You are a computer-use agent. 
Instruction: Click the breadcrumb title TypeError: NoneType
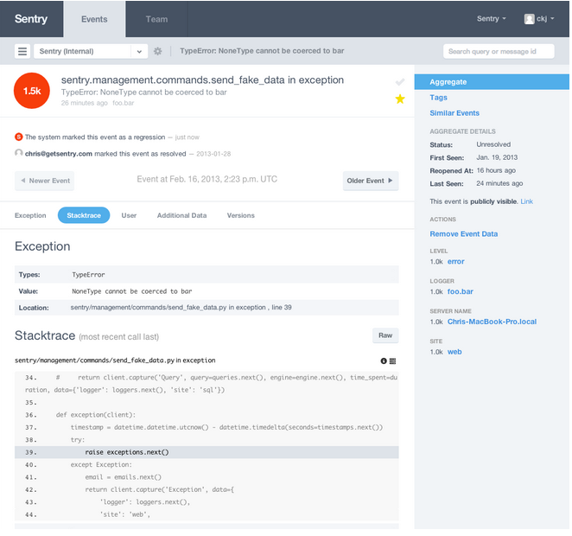pyautogui.click(x=262, y=51)
